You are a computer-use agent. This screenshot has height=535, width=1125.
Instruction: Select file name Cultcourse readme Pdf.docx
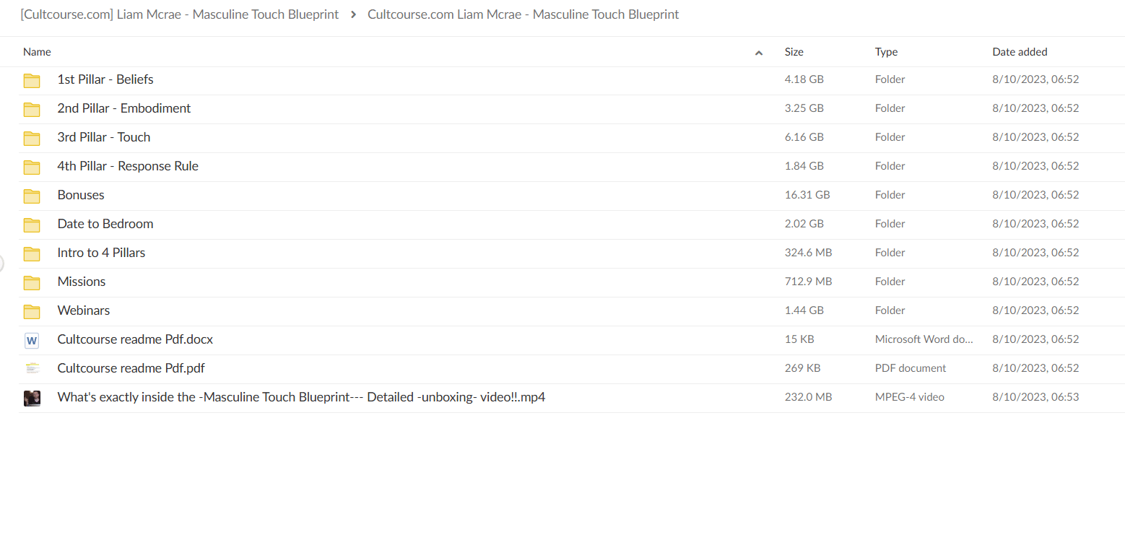tap(135, 339)
